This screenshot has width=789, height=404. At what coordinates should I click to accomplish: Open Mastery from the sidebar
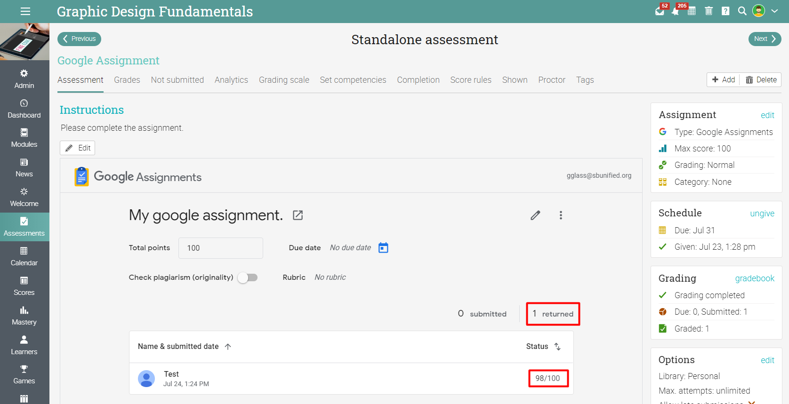(x=24, y=316)
